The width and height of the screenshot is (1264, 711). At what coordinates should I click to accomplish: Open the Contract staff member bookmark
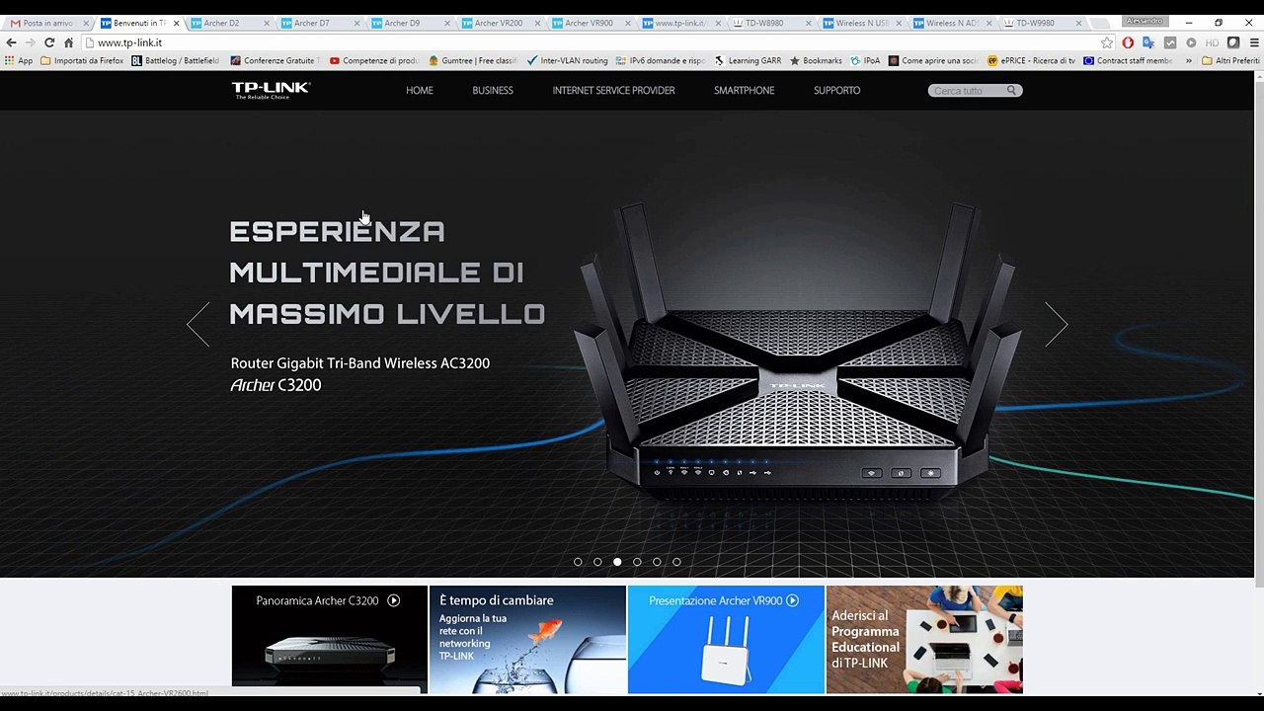[x=1128, y=60]
